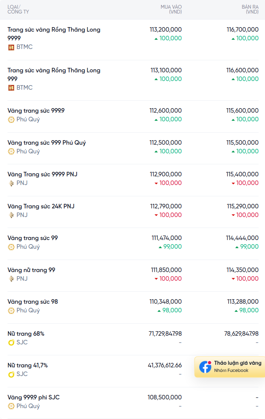Viewport: 265px width, 419px height.
Task: Click Phú Quý logo under Vàng 999.9 phi SJC
Action: tap(11, 406)
